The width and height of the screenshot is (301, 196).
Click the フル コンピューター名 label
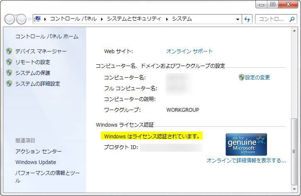pos(131,88)
